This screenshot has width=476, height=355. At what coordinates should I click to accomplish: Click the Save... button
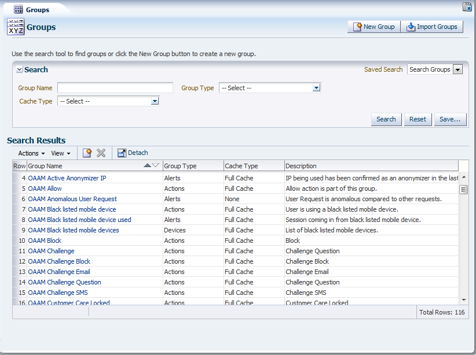point(450,119)
